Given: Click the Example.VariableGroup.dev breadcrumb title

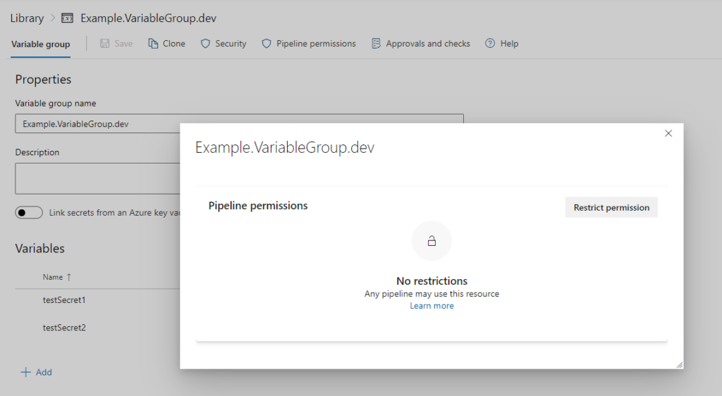Looking at the screenshot, I should click(148, 18).
